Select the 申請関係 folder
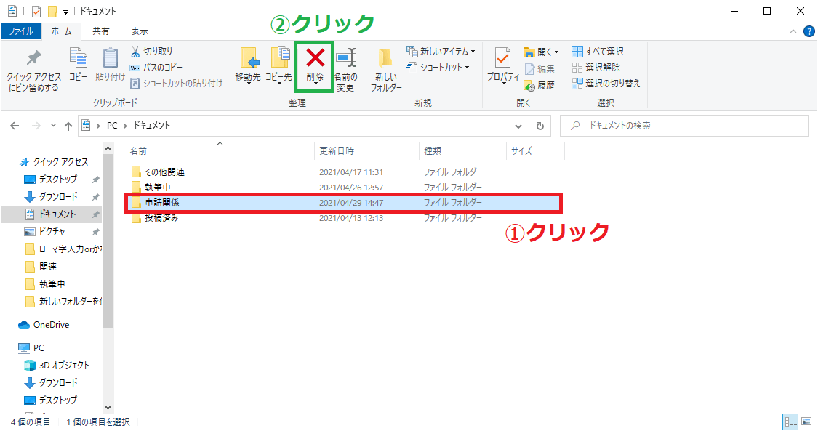Screen dimensions: 818x431 click(343, 203)
